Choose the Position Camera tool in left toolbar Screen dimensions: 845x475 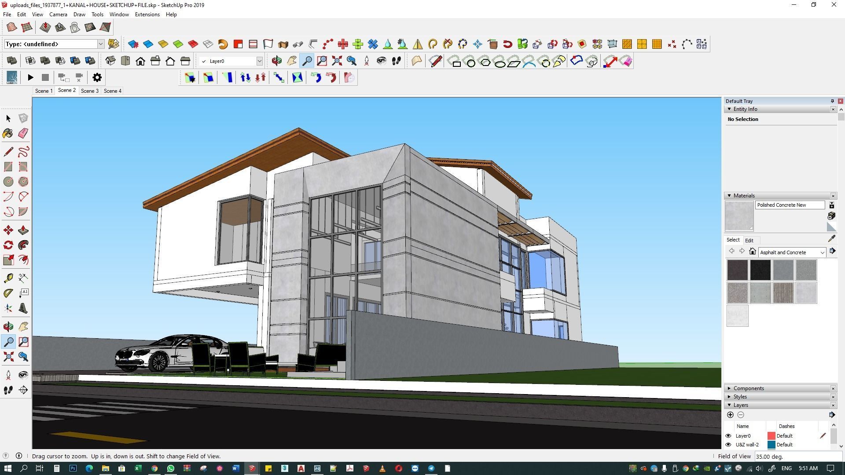point(8,375)
